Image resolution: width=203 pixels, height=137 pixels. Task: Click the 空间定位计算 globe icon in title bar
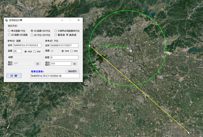(x=7, y=20)
